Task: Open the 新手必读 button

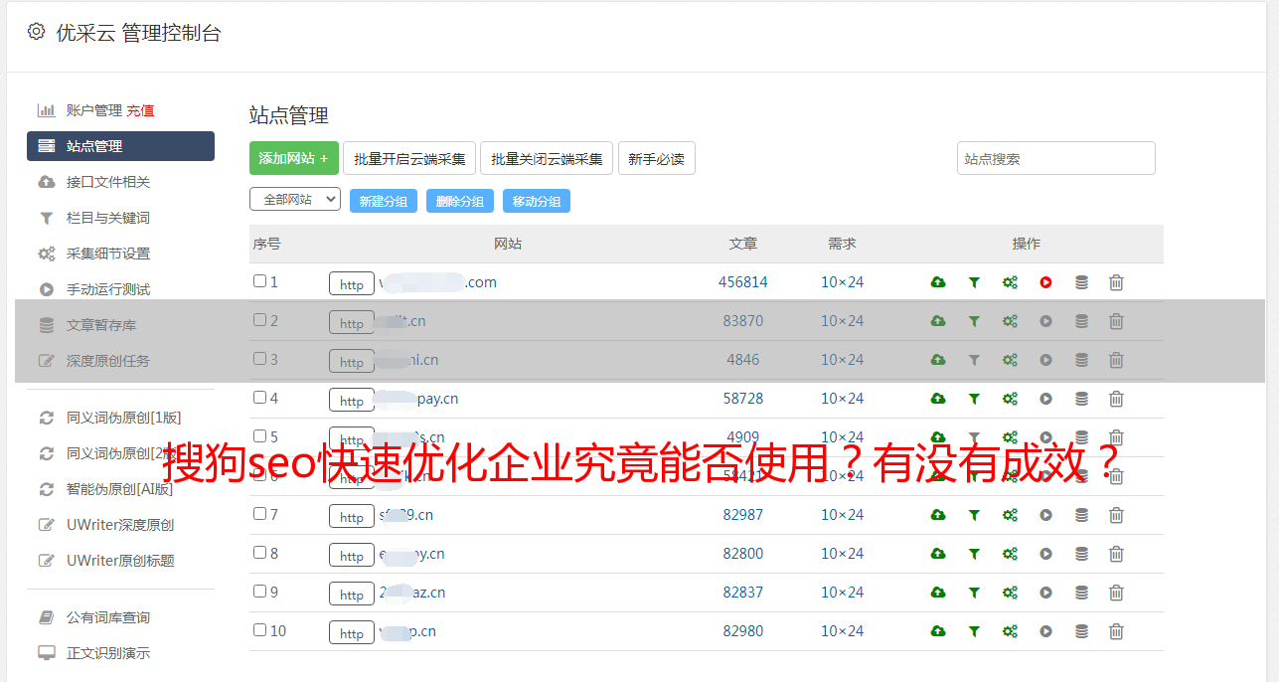Action: click(x=656, y=158)
